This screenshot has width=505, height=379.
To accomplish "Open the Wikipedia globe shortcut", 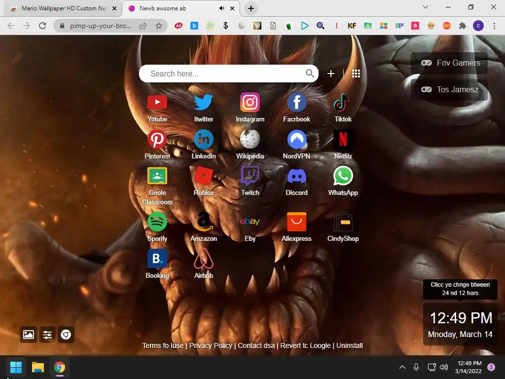I will click(250, 139).
